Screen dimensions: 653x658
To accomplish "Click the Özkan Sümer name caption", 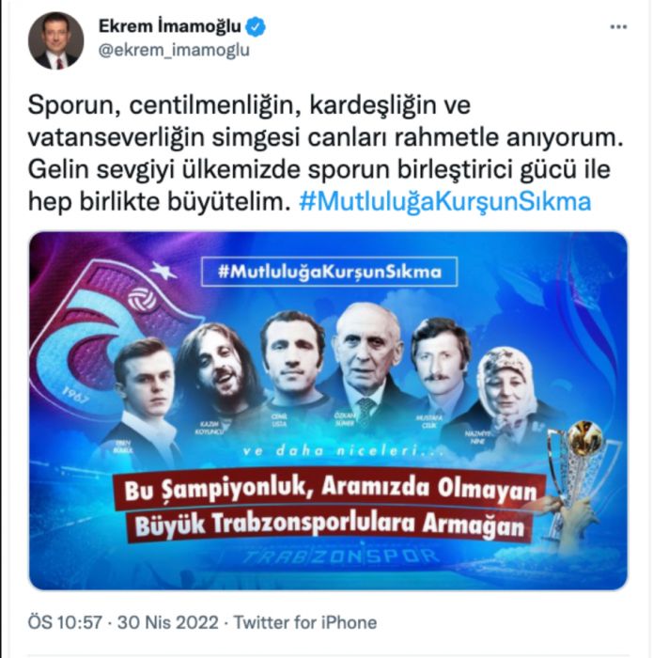I will (x=345, y=419).
